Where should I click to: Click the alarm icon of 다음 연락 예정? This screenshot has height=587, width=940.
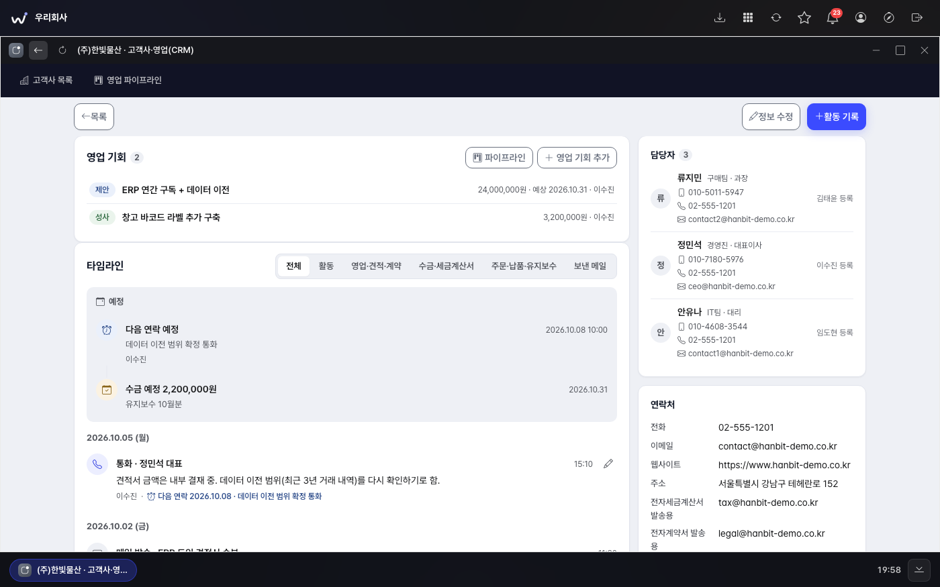click(x=107, y=330)
